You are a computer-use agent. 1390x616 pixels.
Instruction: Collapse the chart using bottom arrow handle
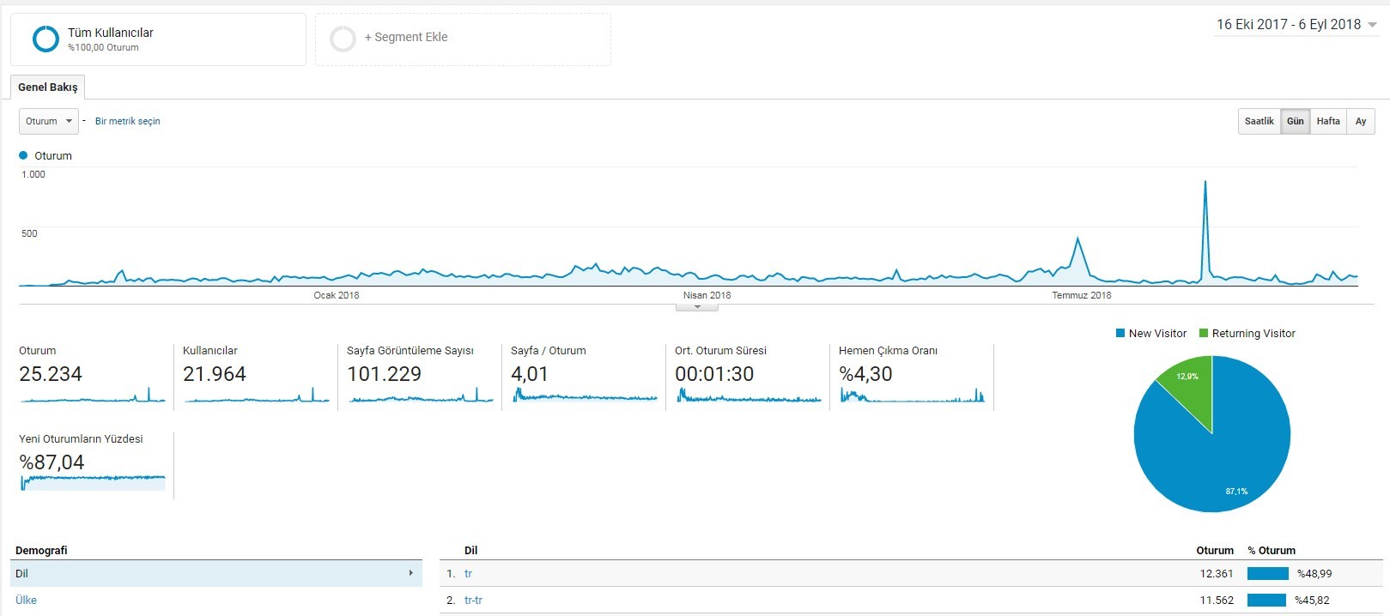click(x=697, y=307)
